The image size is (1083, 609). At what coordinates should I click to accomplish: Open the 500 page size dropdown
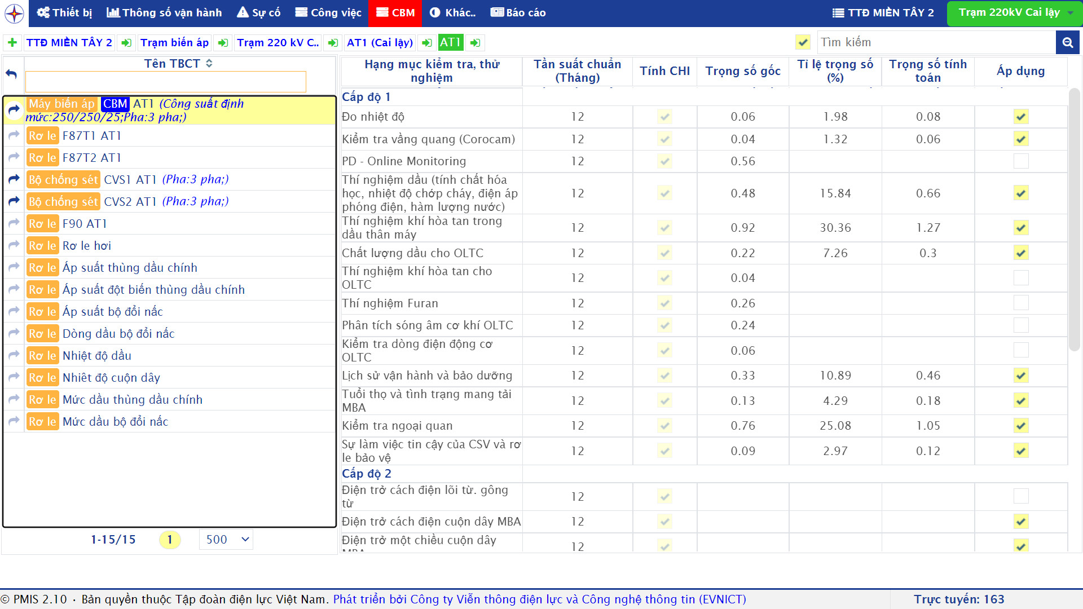226,540
